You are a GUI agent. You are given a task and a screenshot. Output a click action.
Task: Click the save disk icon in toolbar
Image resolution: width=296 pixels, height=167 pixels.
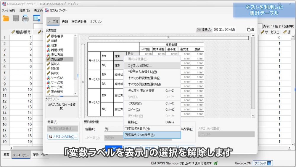pyautogui.click(x=16, y=18)
